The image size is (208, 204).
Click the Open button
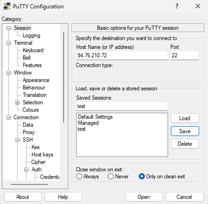tap(144, 197)
